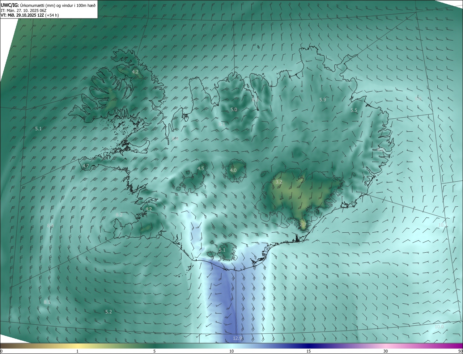Click the 0 tick on the color scale

[1, 351]
